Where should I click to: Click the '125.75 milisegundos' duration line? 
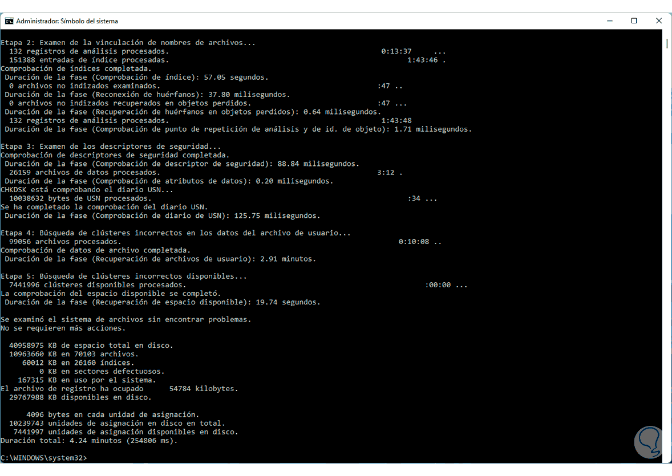pyautogui.click(x=163, y=215)
